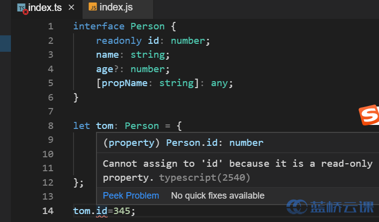Click line number 14 in the gutter
Viewport: 379px width, 222px height.
point(48,211)
